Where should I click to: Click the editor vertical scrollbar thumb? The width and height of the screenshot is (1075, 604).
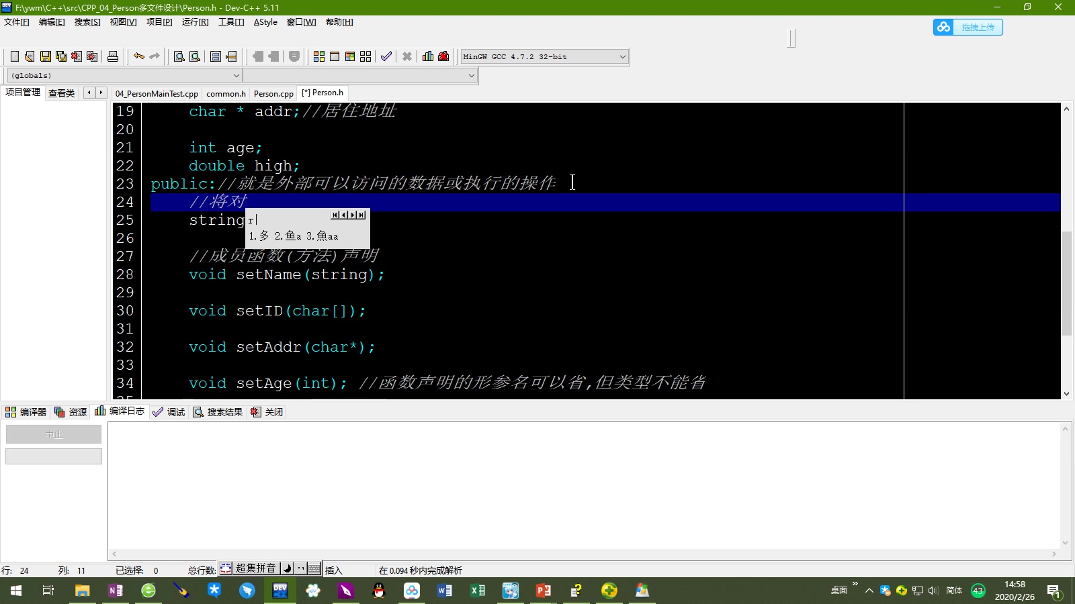[1066, 283]
